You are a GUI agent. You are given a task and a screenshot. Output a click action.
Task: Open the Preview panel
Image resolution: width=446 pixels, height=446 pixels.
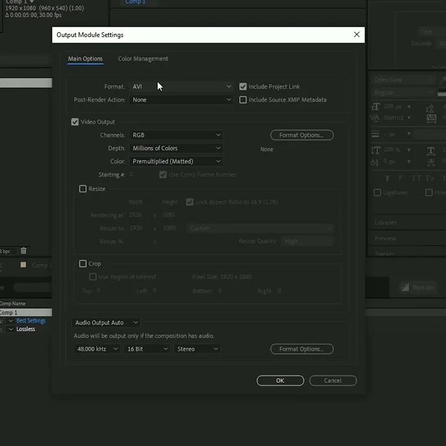[385, 238]
